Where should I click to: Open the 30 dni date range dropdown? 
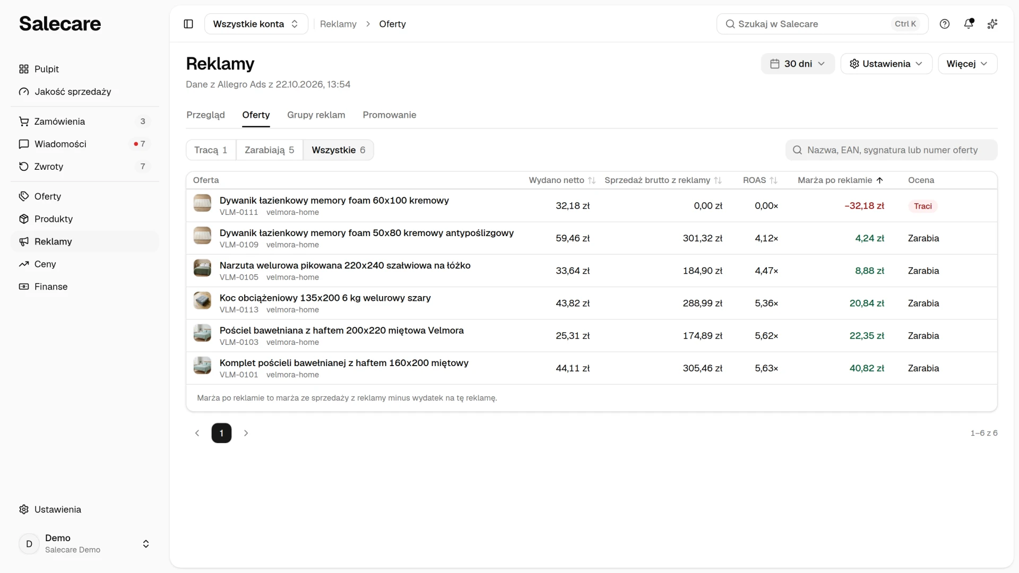798,64
